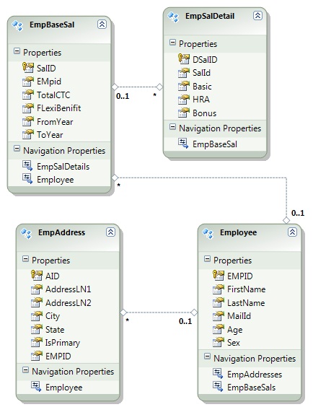Select the ToYear property
Screen dimensions: 313x407
pos(50,135)
